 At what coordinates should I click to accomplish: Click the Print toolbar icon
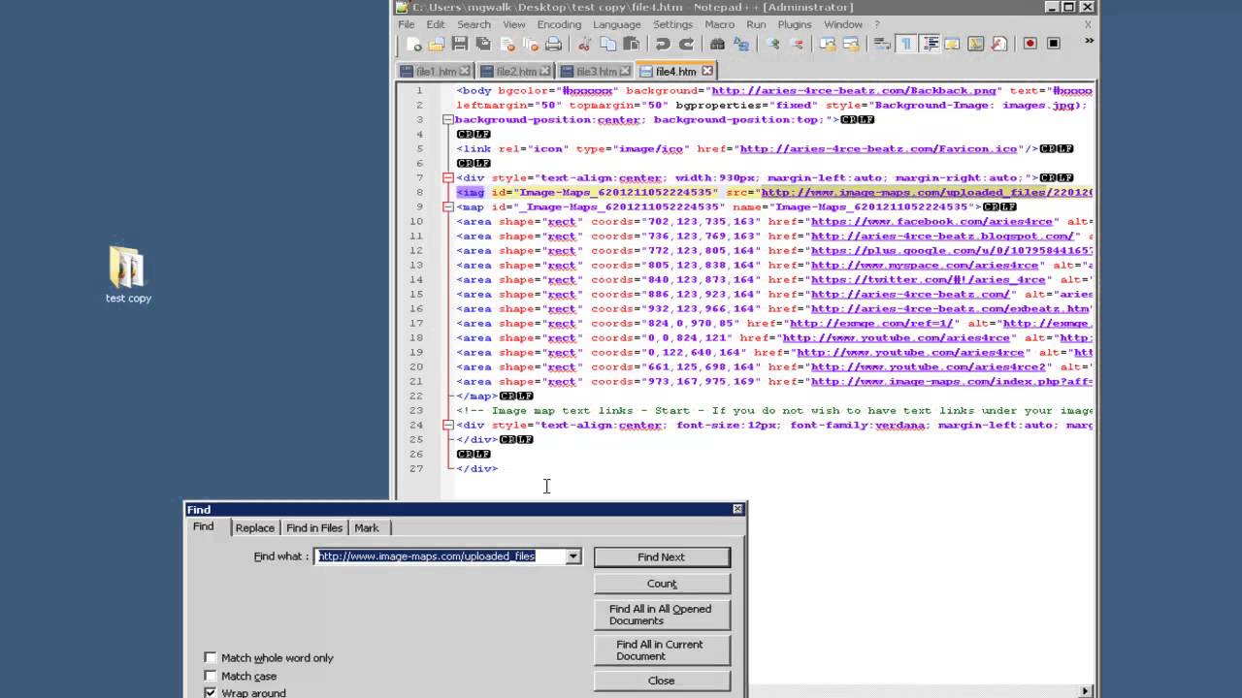point(553,44)
